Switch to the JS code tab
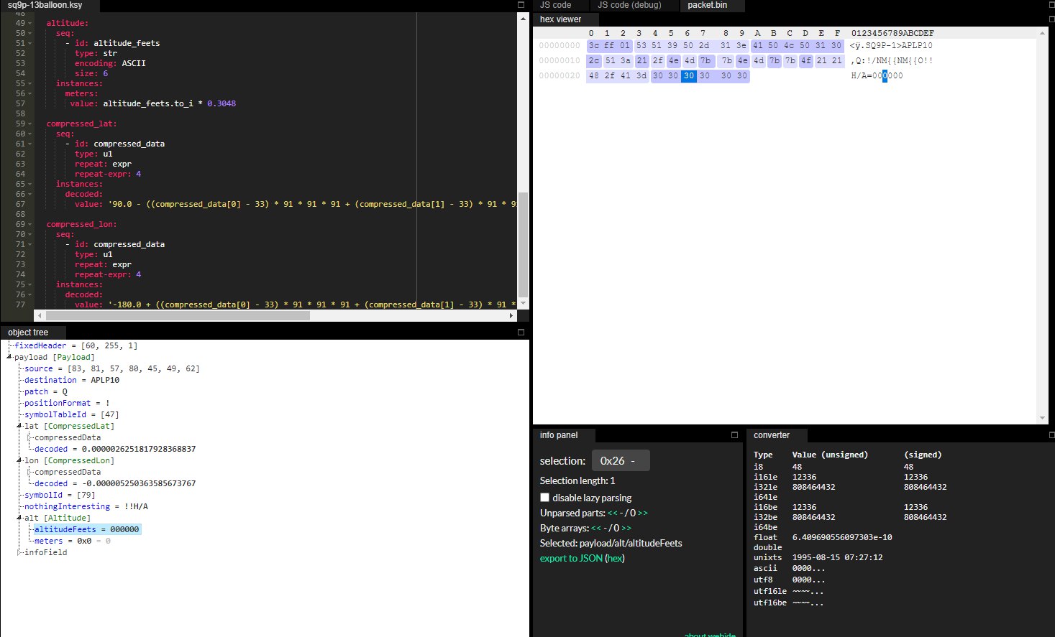Screen dimensions: 1055x637 (556, 5)
